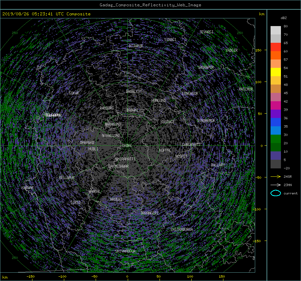Click the HUBLI city label
This screenshot has height=281, width=301.
coord(93,149)
